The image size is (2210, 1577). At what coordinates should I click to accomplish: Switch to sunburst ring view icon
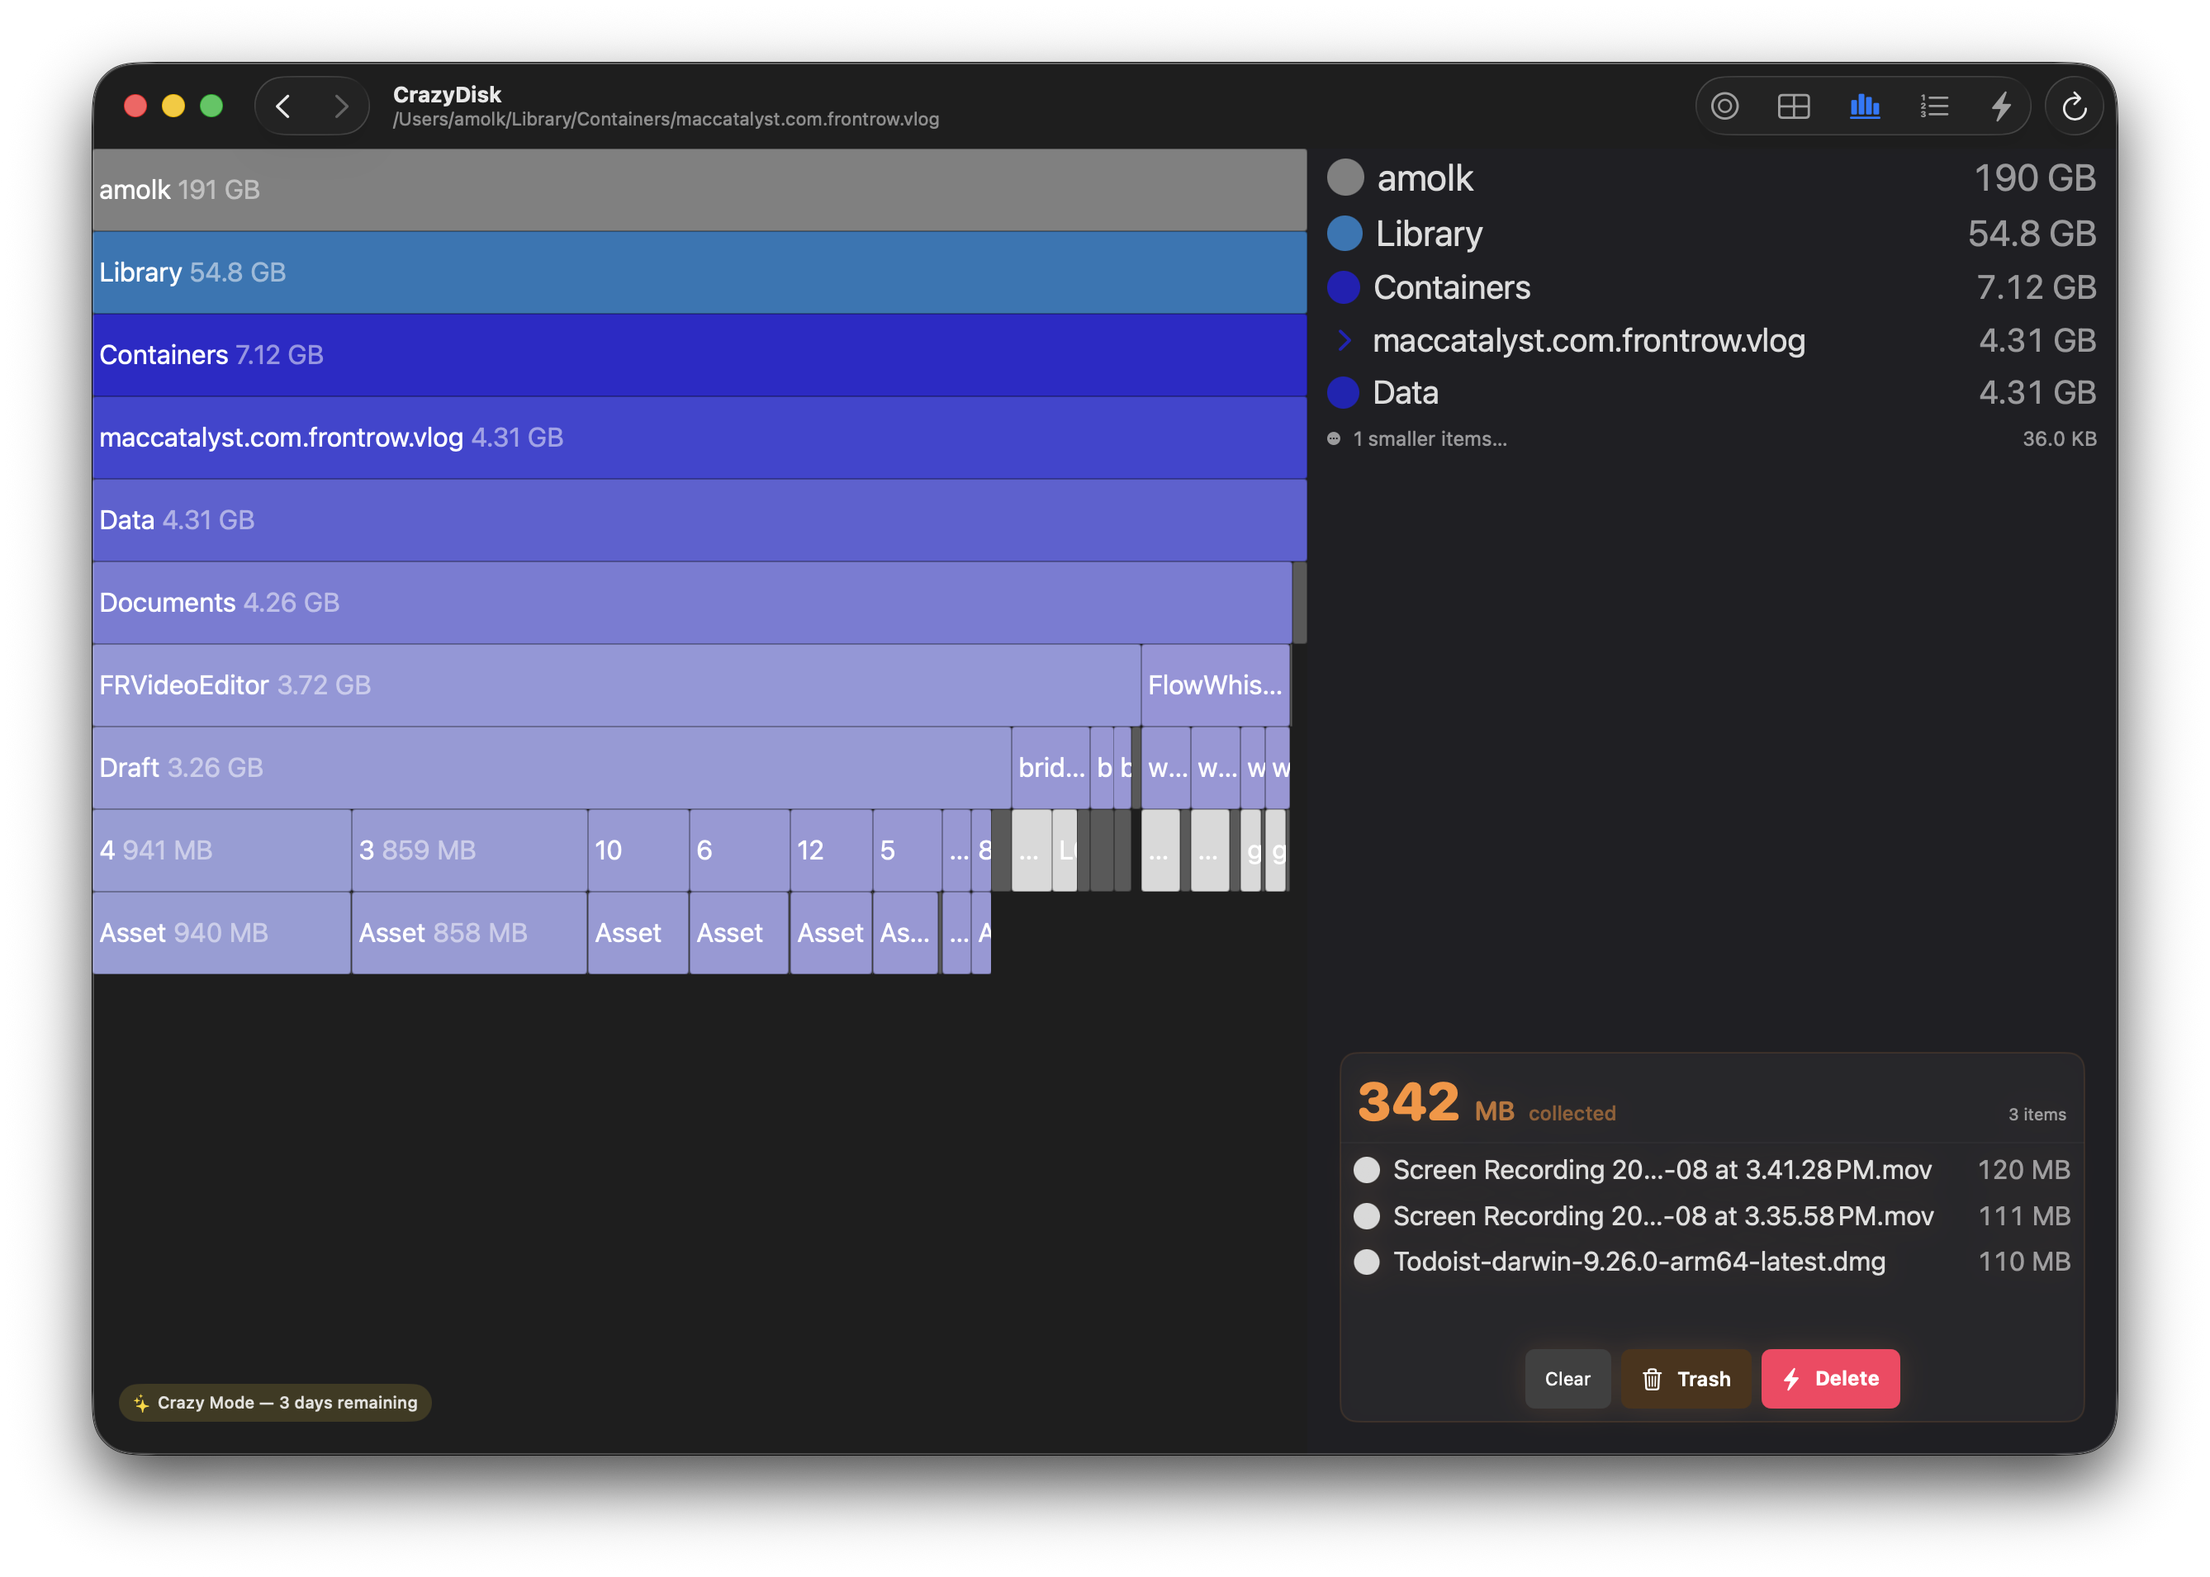tap(1724, 106)
